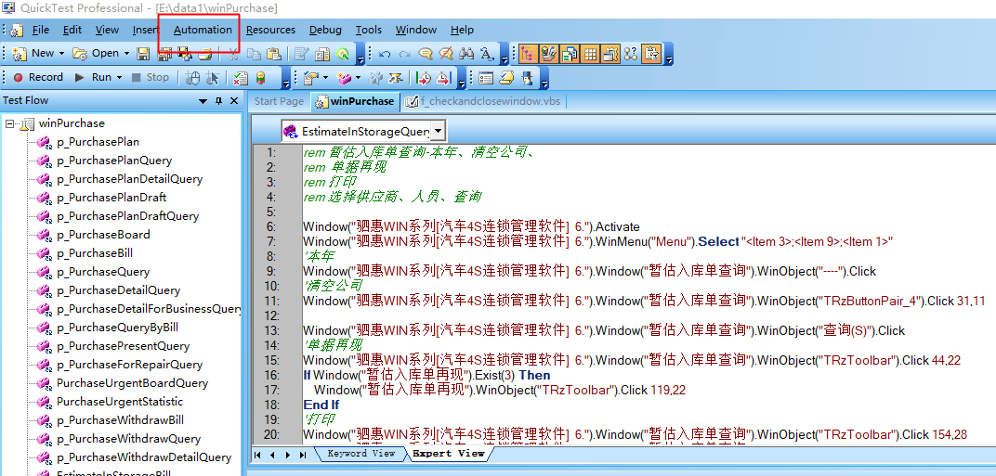Click the Stop button
This screenshot has width=996, height=476.
click(150, 77)
